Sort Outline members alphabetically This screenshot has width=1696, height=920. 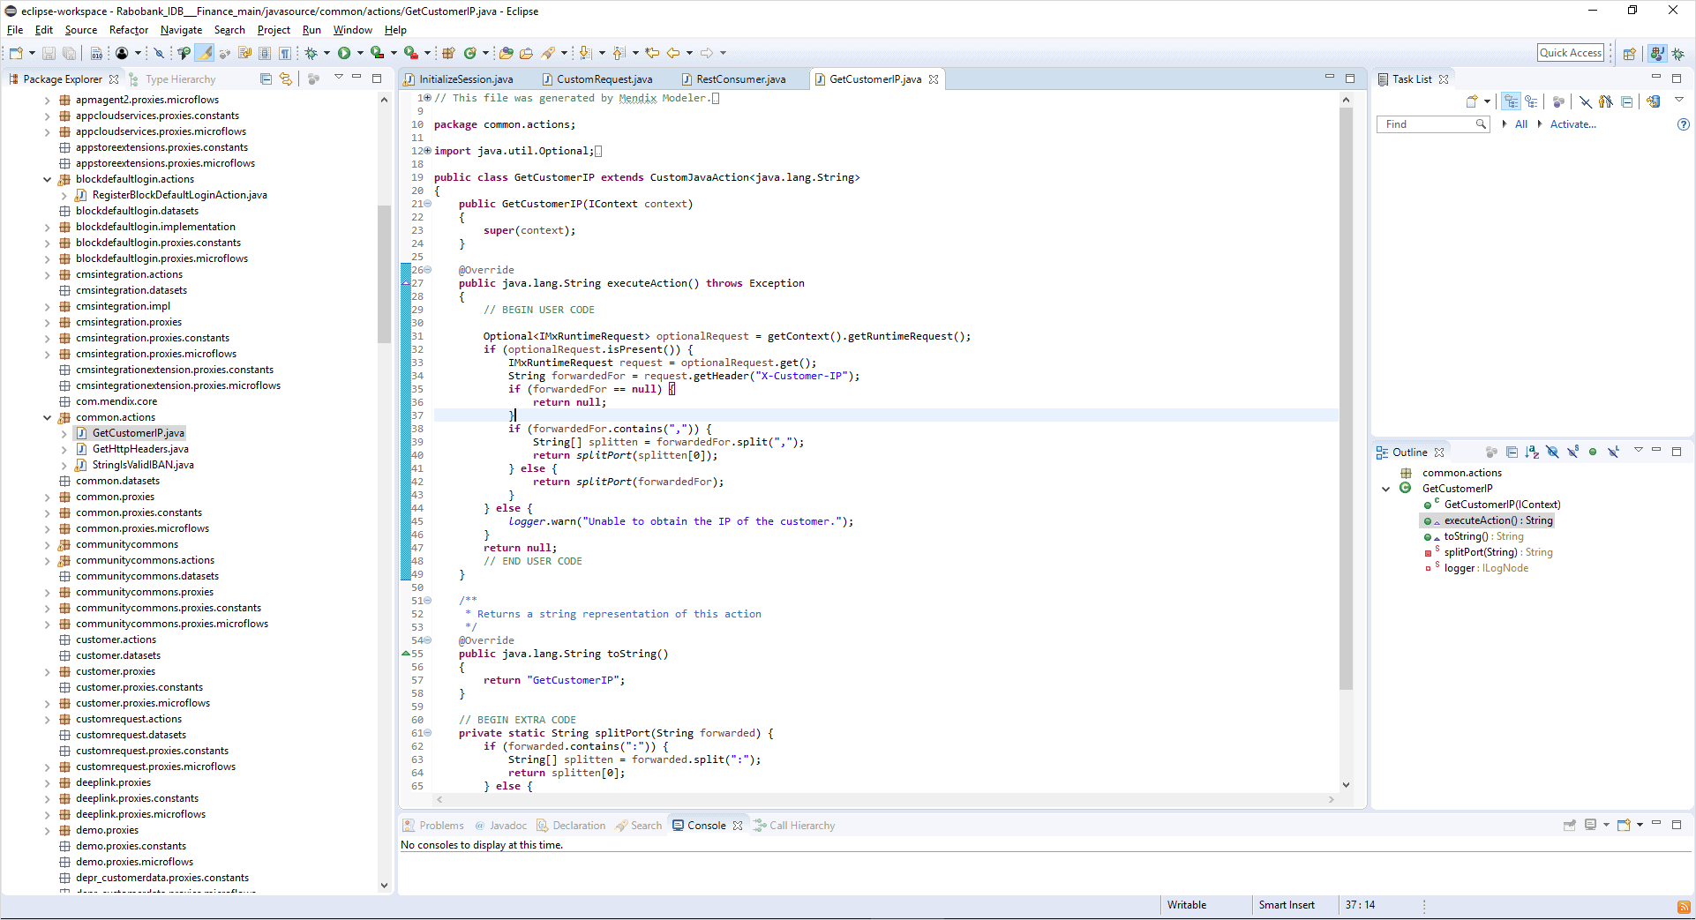click(x=1532, y=452)
